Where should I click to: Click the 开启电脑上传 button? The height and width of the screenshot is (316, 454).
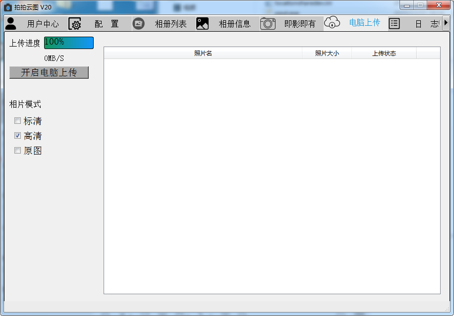pos(49,72)
